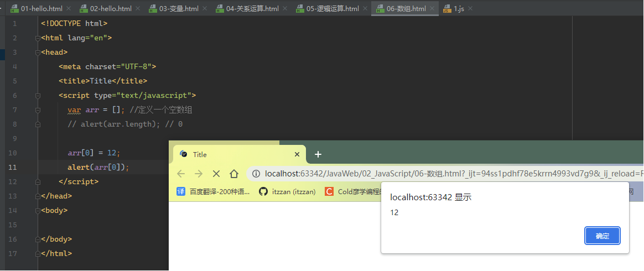This screenshot has height=271, width=644.
Task: Open the 04-关系运算.html editor tab
Action: point(252,8)
